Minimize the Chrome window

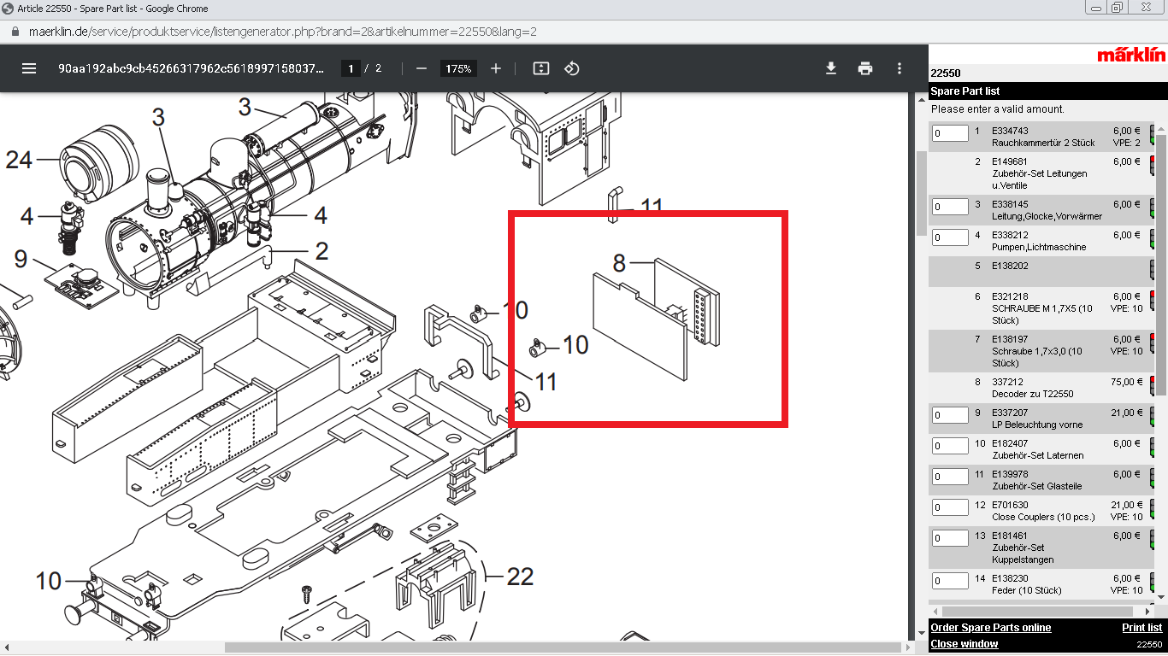pos(1096,8)
